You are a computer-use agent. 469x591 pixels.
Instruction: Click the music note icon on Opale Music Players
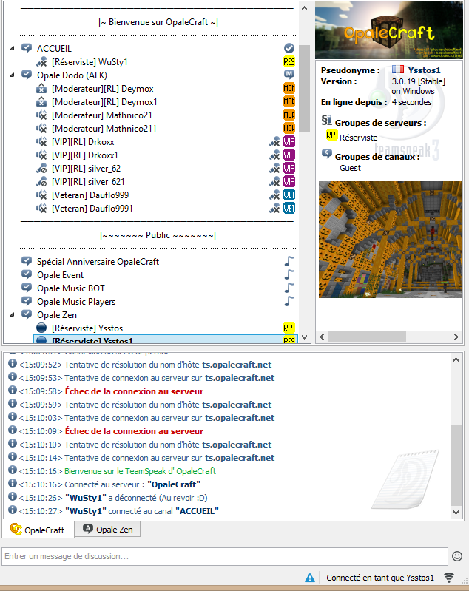[x=289, y=301]
